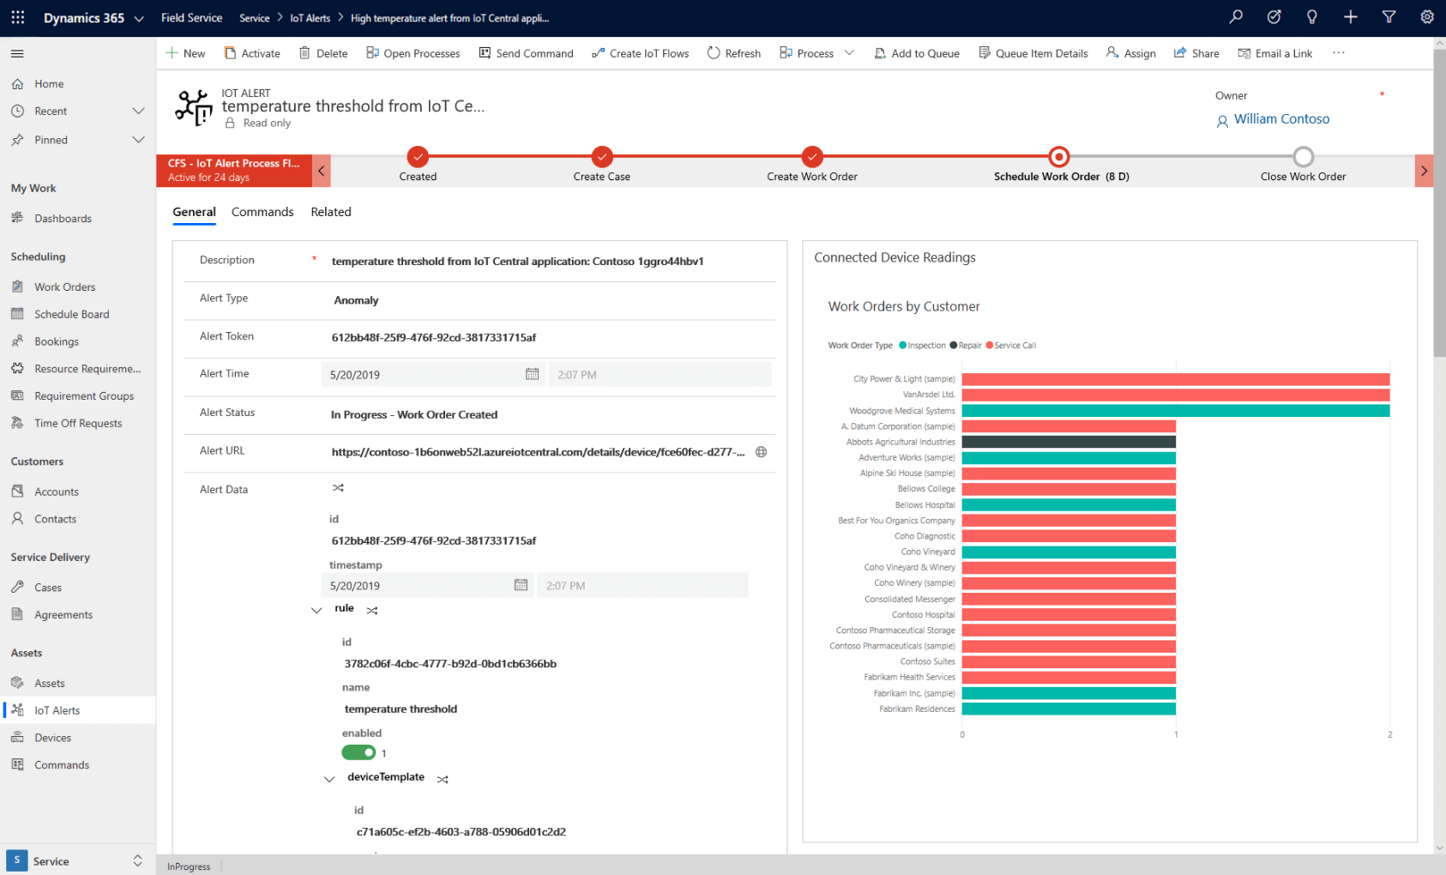
Task: Refresh the IoT Alert record
Action: pyautogui.click(x=733, y=52)
